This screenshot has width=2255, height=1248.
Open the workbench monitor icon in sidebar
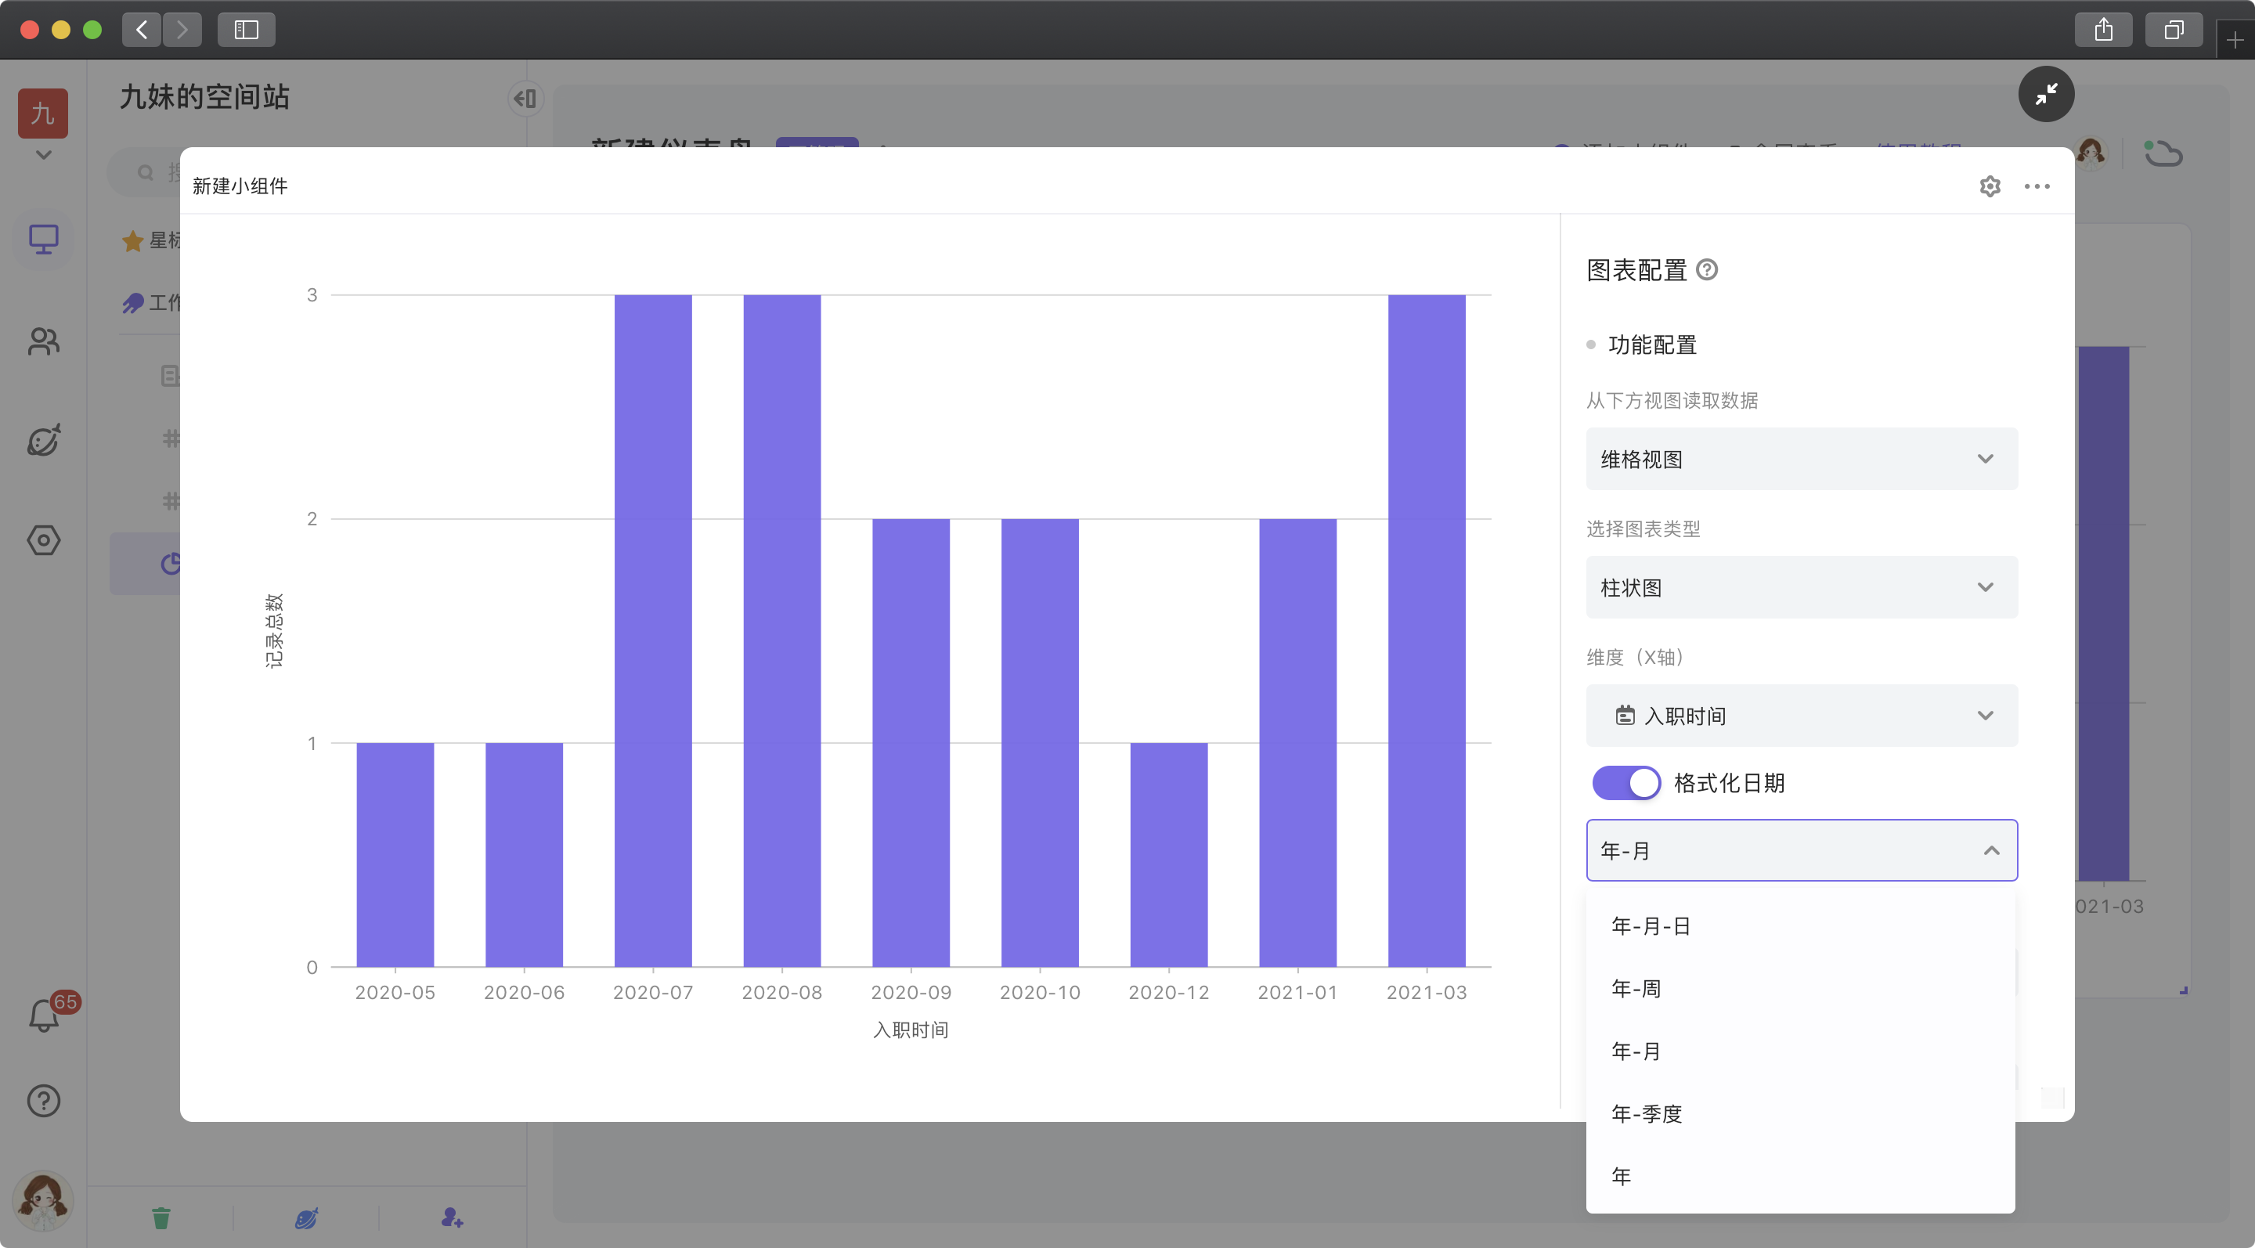[44, 239]
